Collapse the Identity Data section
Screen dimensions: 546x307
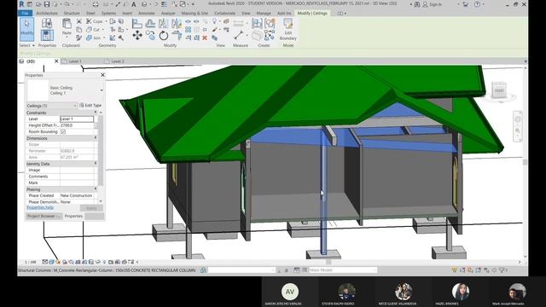(96, 163)
